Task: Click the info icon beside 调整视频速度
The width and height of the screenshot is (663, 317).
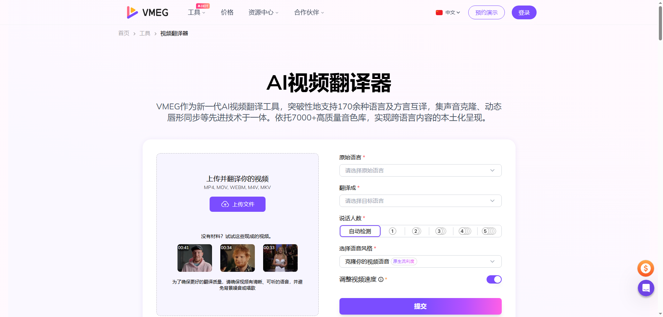Action: click(x=381, y=279)
